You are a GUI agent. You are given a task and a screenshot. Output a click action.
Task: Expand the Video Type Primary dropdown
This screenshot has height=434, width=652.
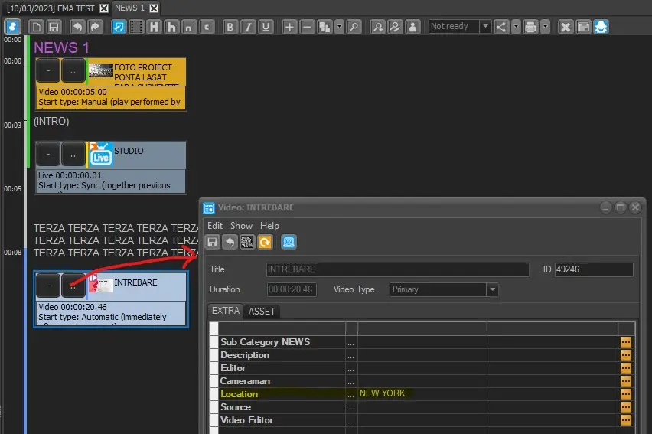coord(492,290)
